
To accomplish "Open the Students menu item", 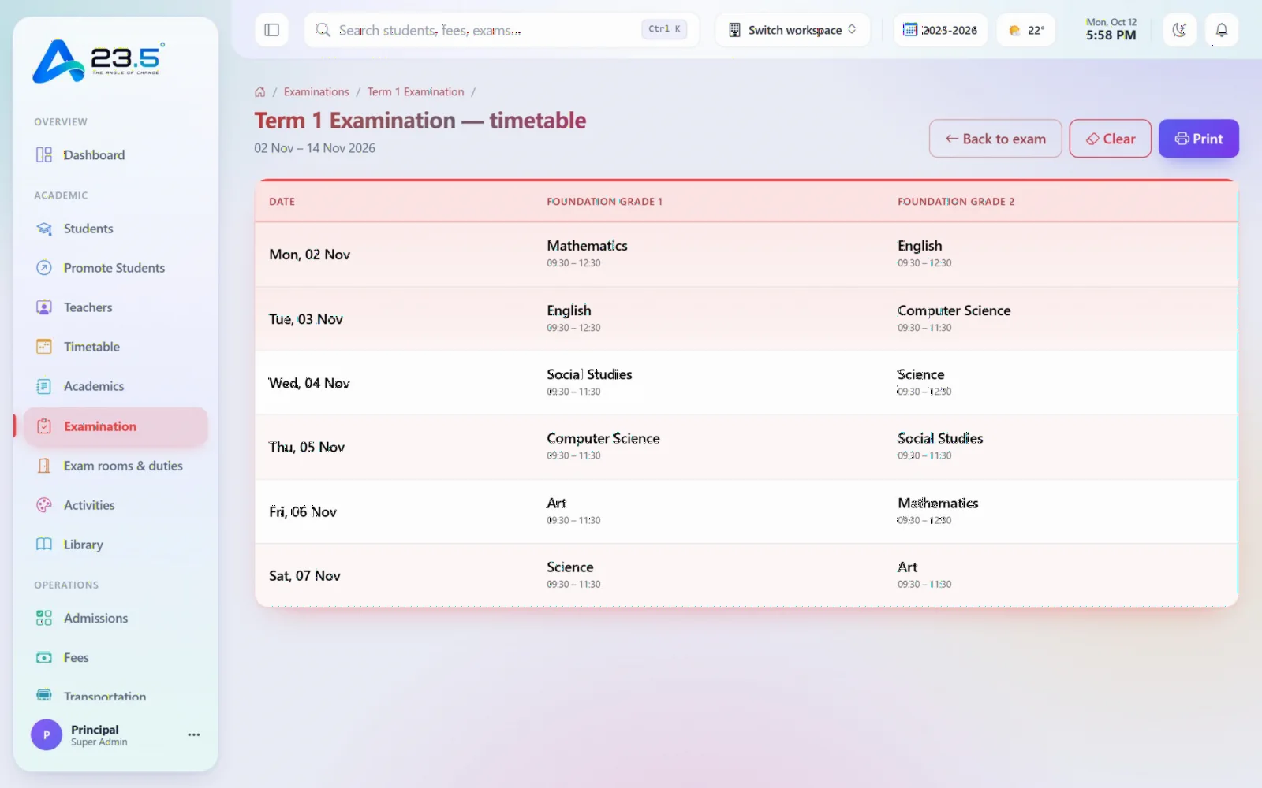I will point(115,229).
